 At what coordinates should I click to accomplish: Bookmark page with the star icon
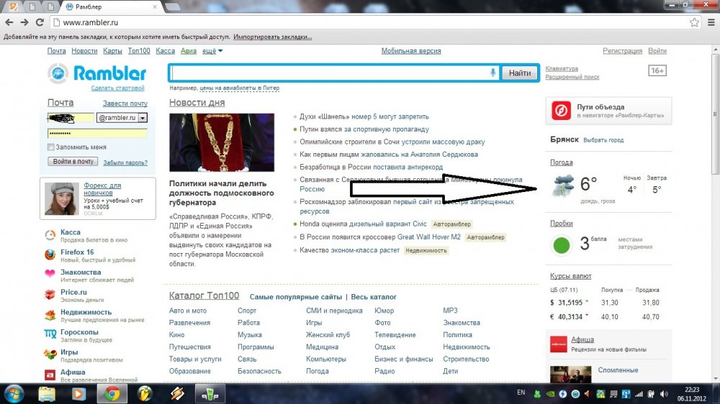(694, 22)
